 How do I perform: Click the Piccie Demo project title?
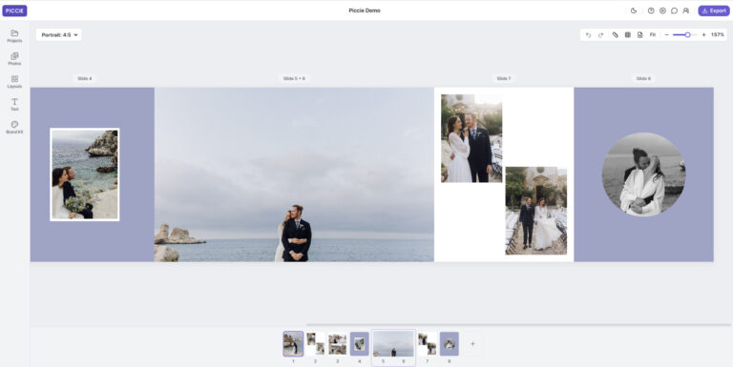[x=365, y=10]
